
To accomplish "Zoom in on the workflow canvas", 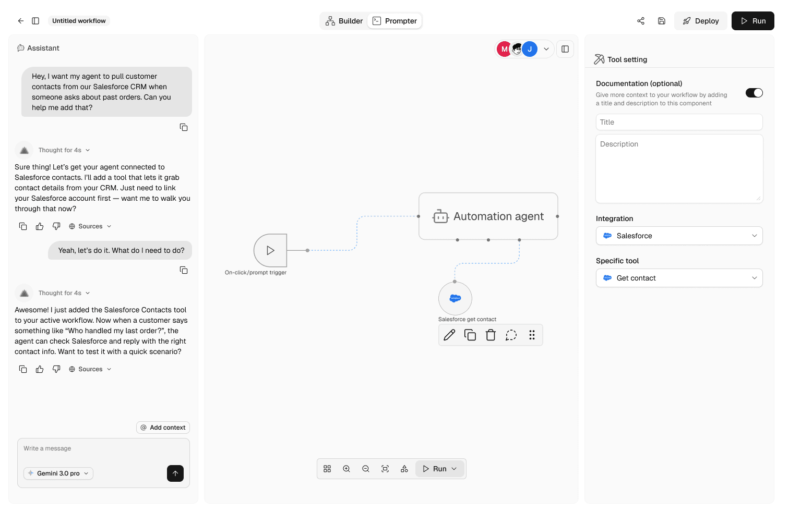I will pos(346,468).
